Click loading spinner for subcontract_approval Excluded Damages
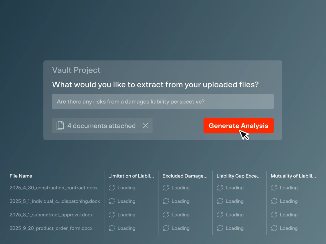 (x=166, y=215)
